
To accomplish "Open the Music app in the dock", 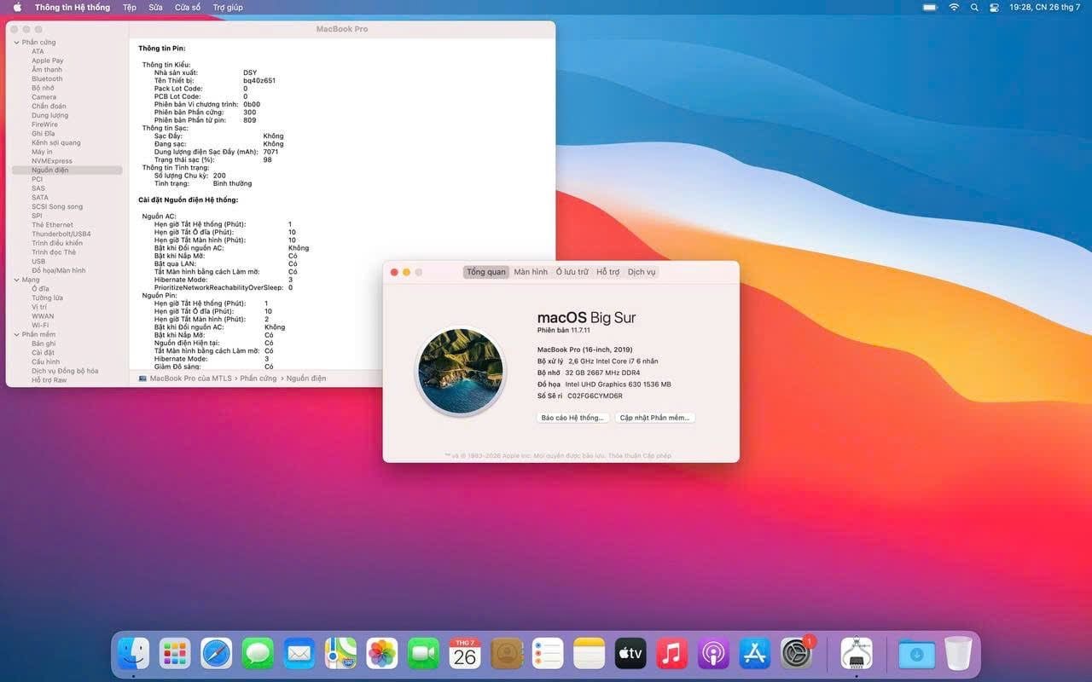I will 672,654.
